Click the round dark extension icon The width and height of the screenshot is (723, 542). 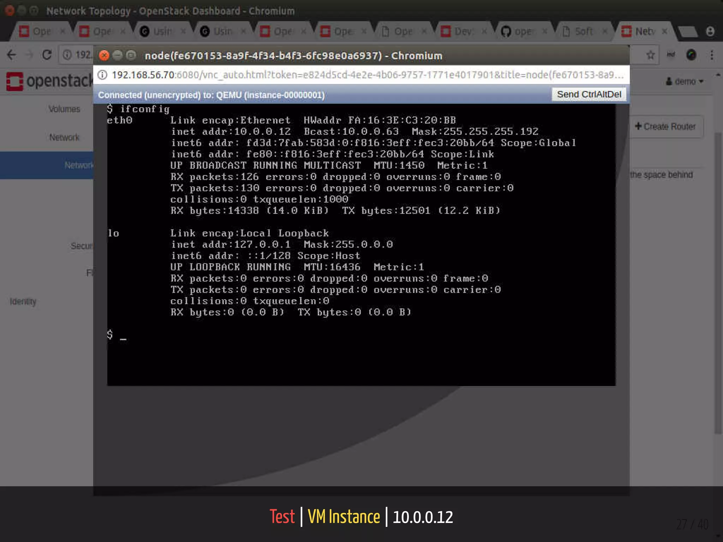[x=691, y=55]
